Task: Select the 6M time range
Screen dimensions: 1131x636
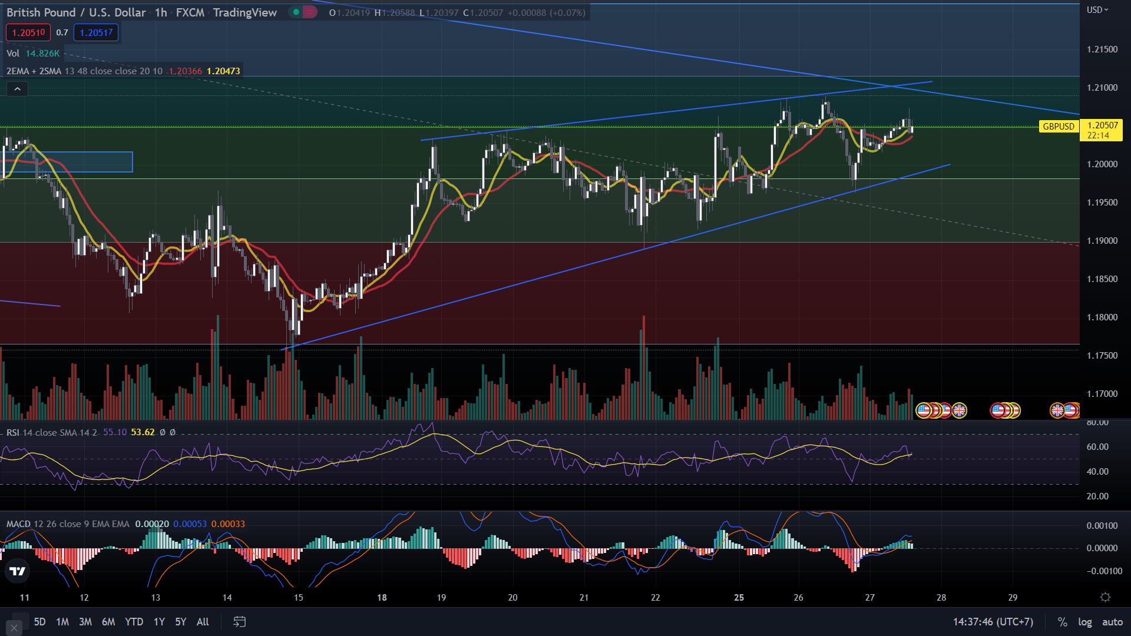Action: [x=108, y=621]
